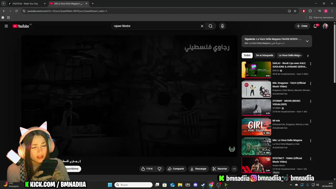The image size is (336, 189).
Task: Click taskbar Buscar search box
Action: [134, 185]
